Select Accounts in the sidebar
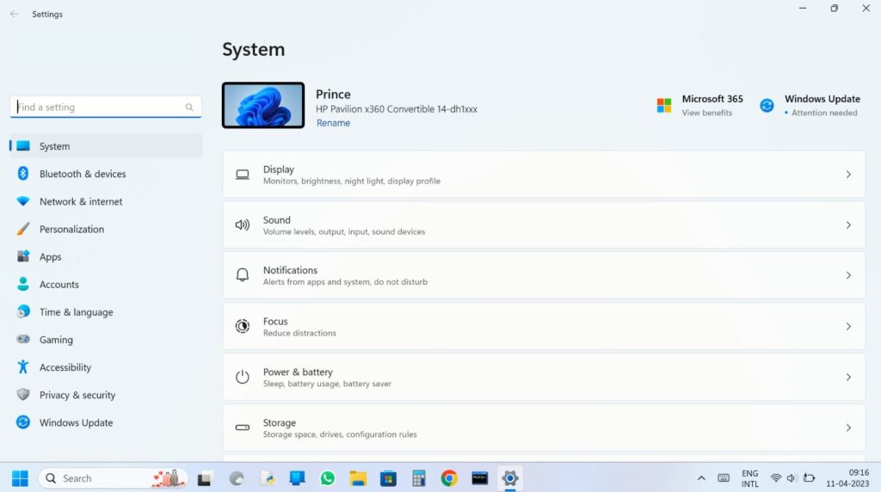 59,285
